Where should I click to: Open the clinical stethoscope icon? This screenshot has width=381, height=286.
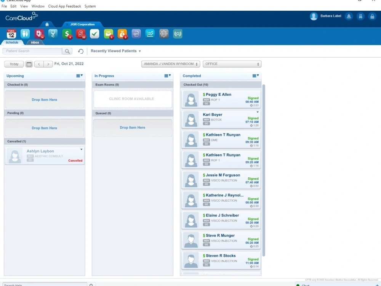[x=53, y=34]
